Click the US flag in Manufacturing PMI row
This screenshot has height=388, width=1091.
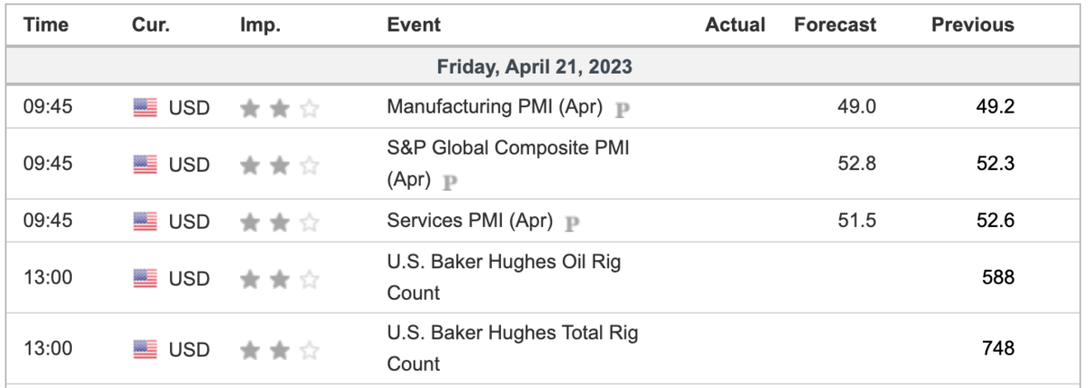pos(145,108)
